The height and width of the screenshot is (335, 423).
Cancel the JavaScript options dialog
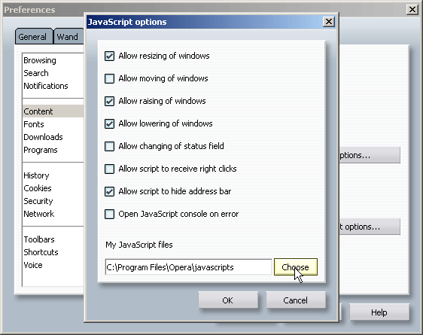295,300
